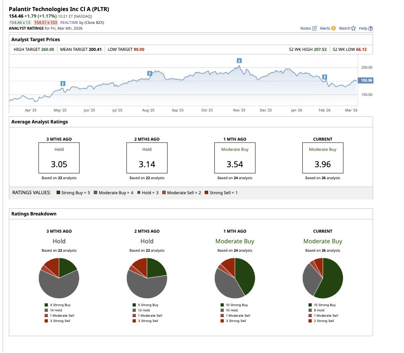Click the 14 Hold legend entry
Image resolution: width=404 pixels, height=353 pixels.
53,310
